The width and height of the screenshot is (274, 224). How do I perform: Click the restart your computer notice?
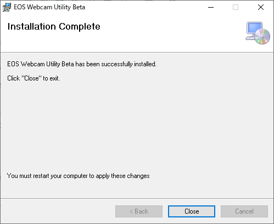point(79,176)
